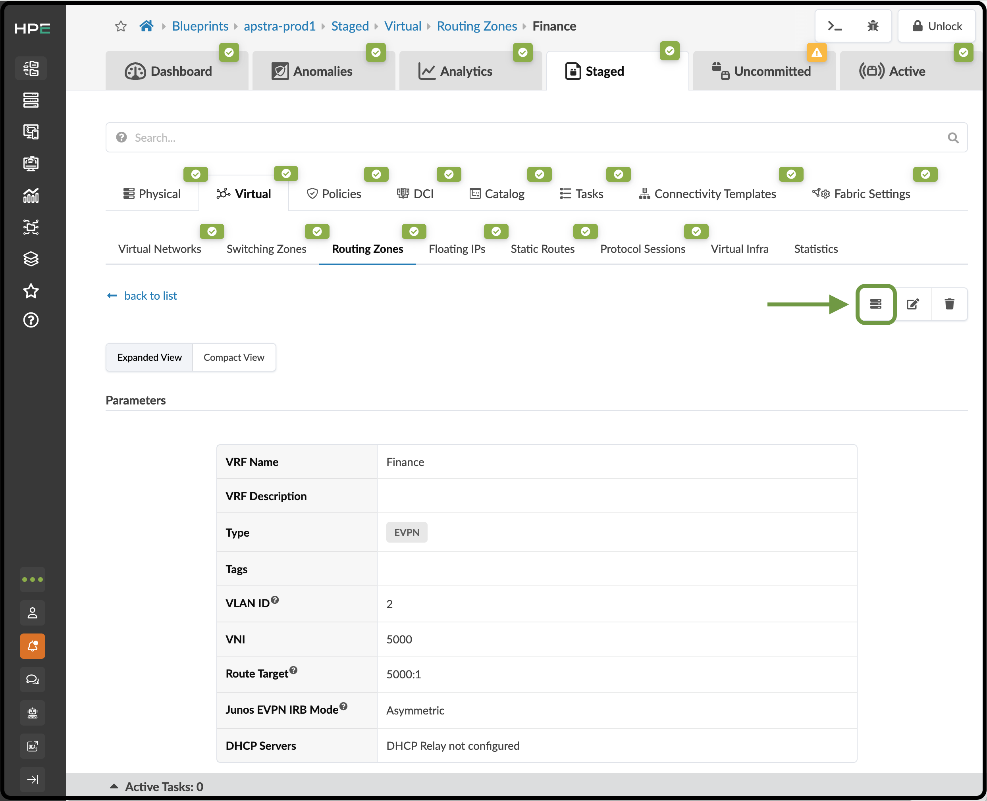The width and height of the screenshot is (987, 801).
Task: Show VLAN ID help tooltip icon
Action: (275, 599)
